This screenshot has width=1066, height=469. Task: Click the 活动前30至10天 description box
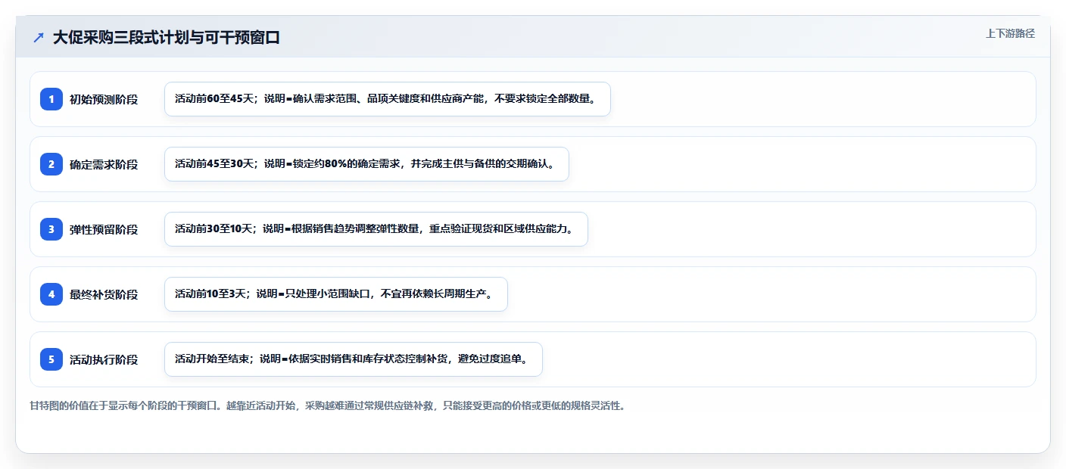pyautogui.click(x=376, y=229)
